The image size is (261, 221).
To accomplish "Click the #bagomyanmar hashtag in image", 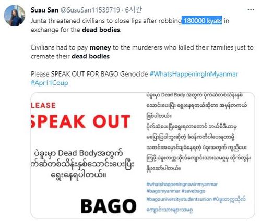I will click(x=163, y=191).
